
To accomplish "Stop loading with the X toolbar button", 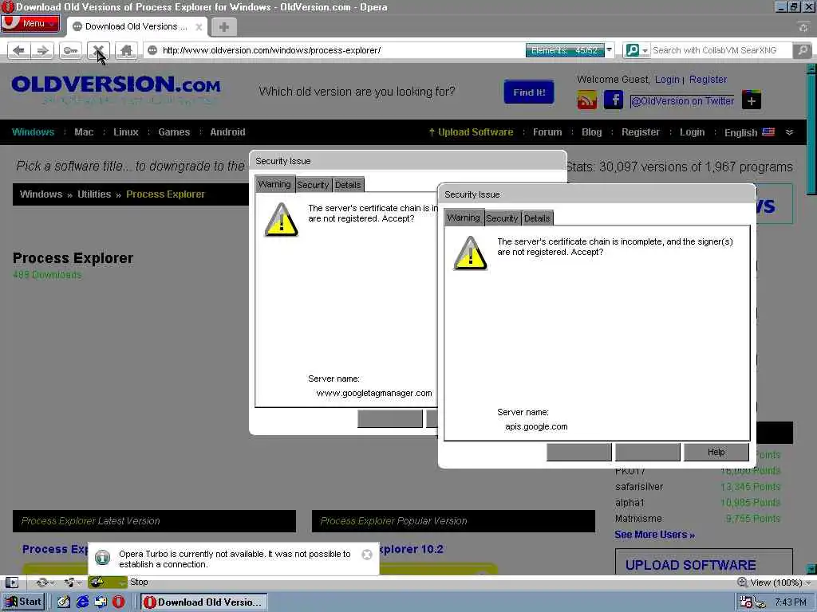I will point(98,50).
